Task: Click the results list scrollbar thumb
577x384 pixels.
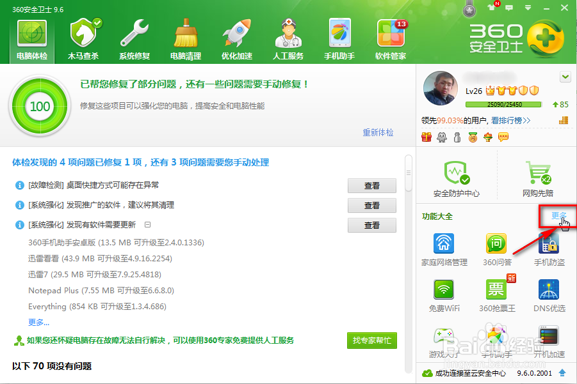Action: pos(409,173)
